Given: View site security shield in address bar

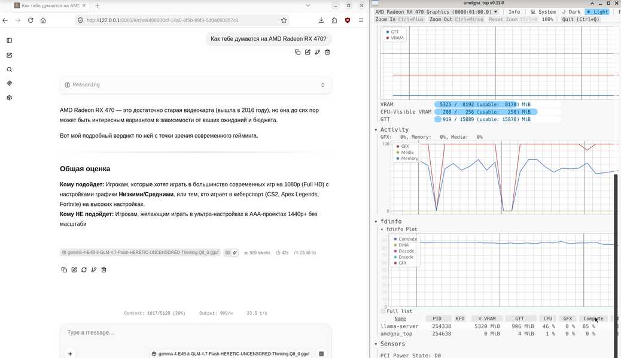Looking at the screenshot, I should [80, 20].
